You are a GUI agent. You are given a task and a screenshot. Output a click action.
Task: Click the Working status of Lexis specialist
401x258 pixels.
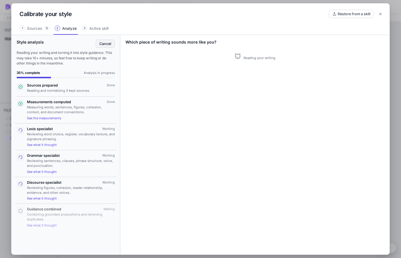[109, 129]
